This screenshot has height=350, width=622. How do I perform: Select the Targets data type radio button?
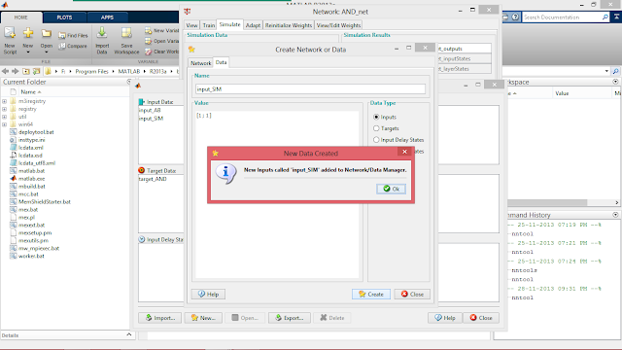click(x=376, y=128)
